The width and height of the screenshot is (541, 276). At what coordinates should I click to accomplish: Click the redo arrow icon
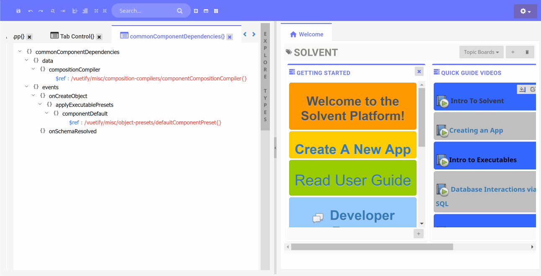pos(41,11)
